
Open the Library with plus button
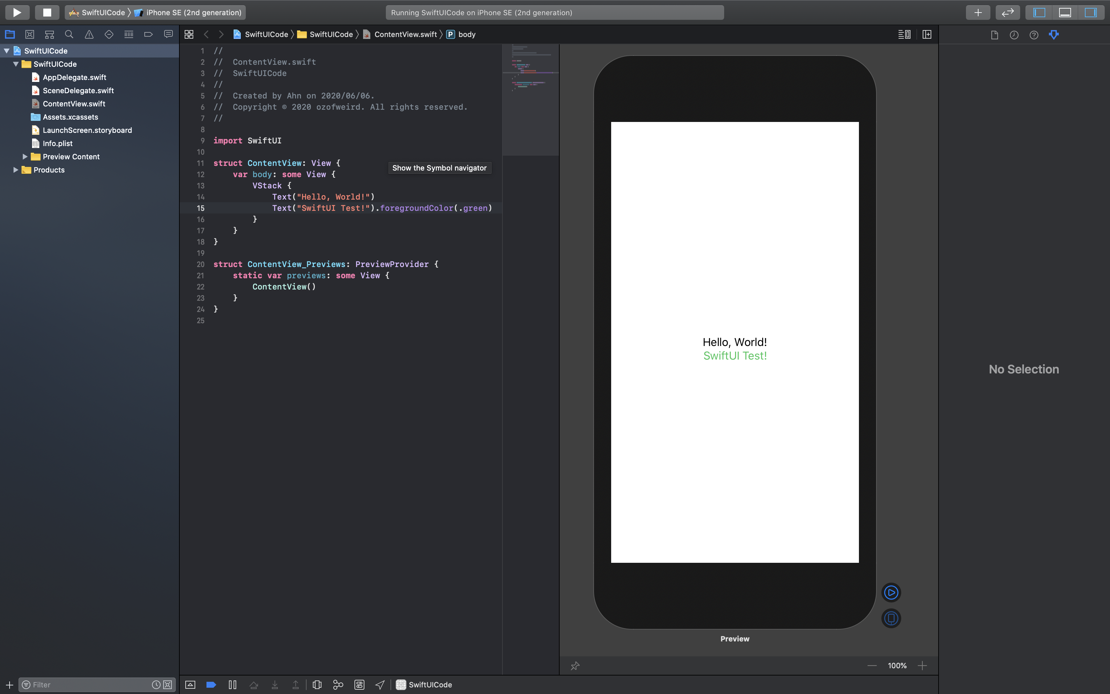tap(978, 13)
